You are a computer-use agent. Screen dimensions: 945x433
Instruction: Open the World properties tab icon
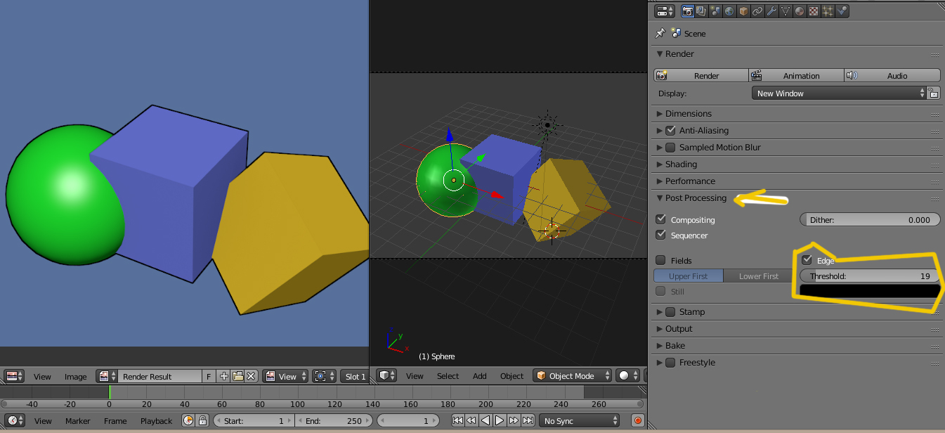pos(729,11)
